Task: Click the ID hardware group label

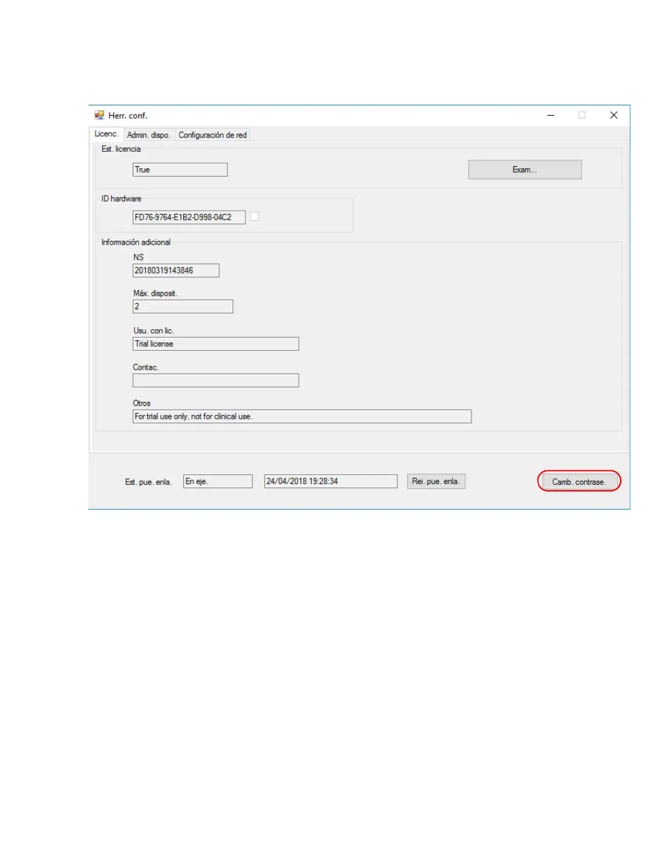Action: tap(121, 199)
